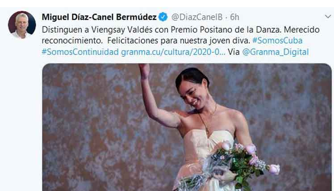Image resolution: width=334 pixels, height=191 pixels.
Task: Open Miguel Díaz-Canel profile avatar
Action: click(22, 25)
